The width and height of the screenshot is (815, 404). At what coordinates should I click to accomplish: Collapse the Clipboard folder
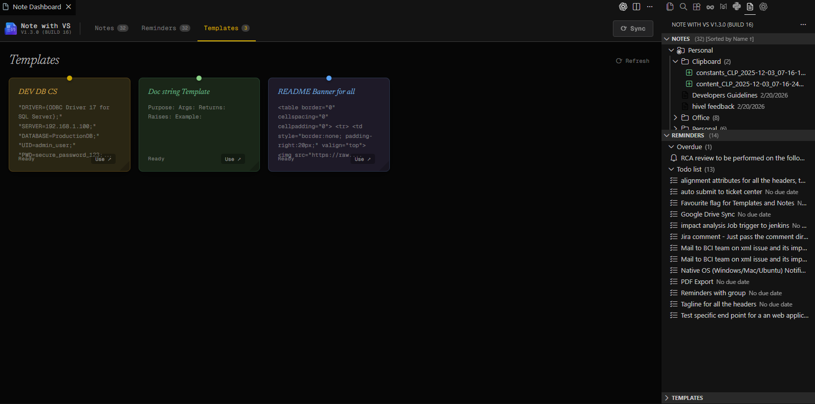pyautogui.click(x=675, y=61)
